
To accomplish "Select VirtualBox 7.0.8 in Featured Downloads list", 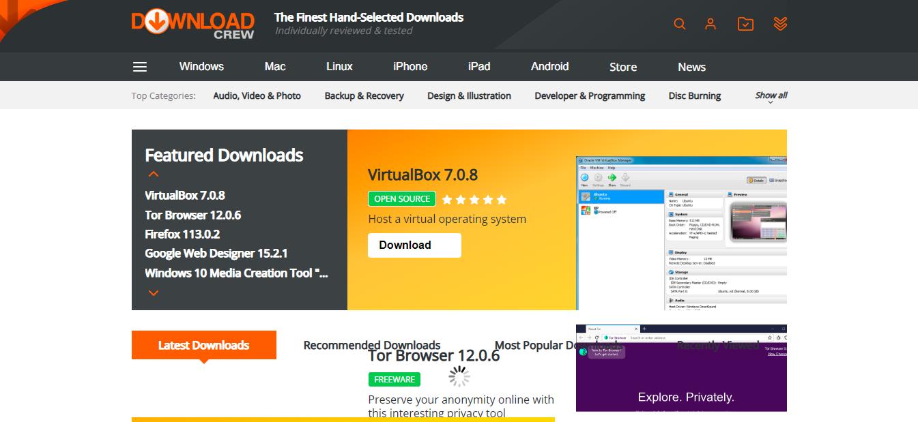I will point(185,195).
